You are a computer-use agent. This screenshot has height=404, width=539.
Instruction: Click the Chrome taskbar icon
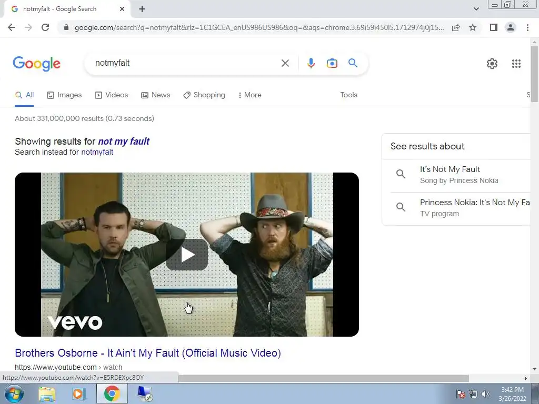click(x=112, y=393)
